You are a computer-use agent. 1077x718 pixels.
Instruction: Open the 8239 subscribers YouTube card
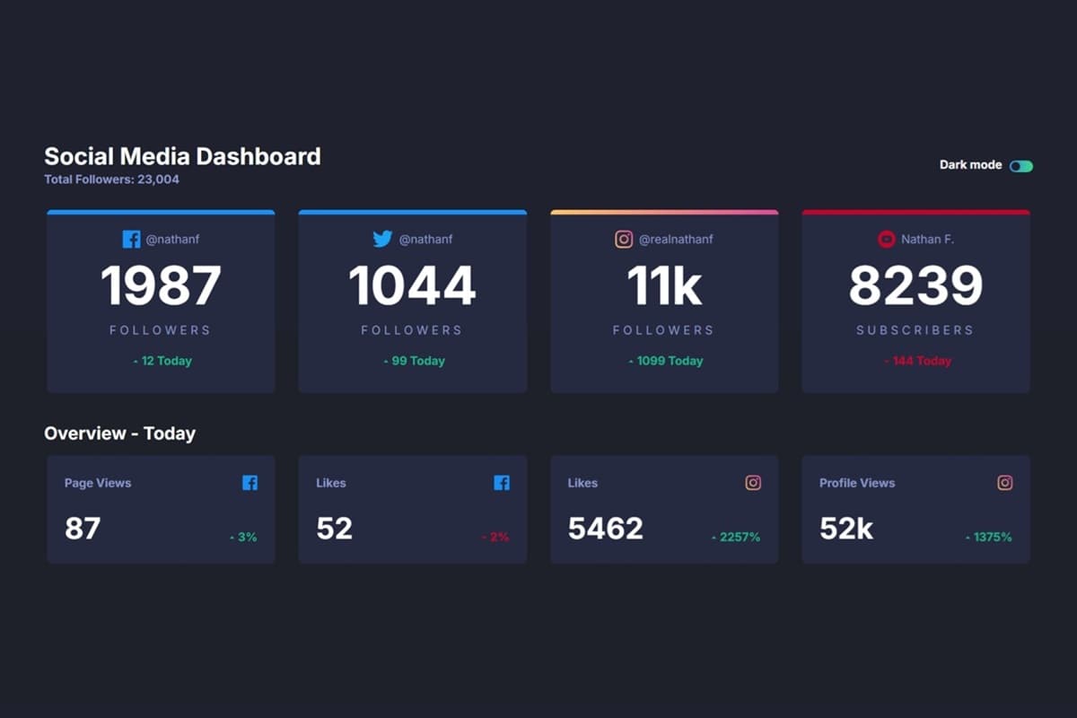coord(915,302)
